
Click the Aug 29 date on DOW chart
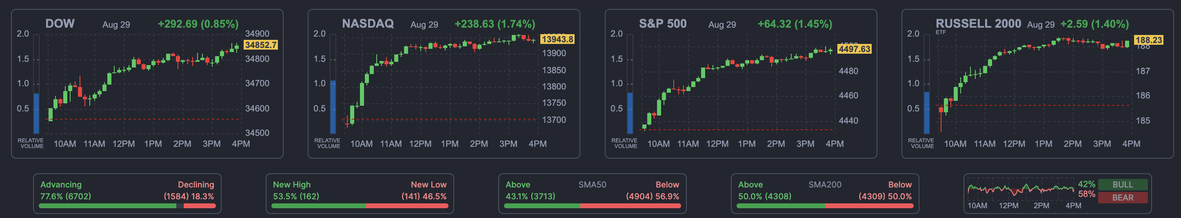(x=116, y=25)
